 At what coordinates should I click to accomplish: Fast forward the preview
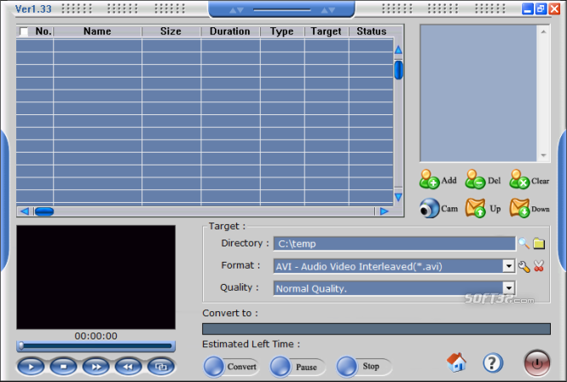pyautogui.click(x=95, y=367)
